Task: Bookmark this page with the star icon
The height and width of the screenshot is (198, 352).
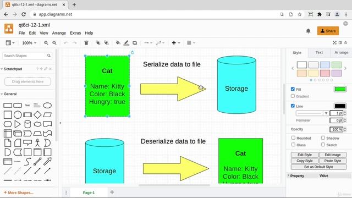Action: point(299,14)
